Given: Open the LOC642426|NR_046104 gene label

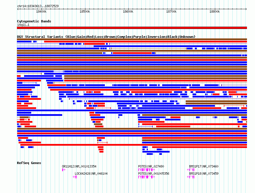Looking at the screenshot, I should [x=91, y=173].
